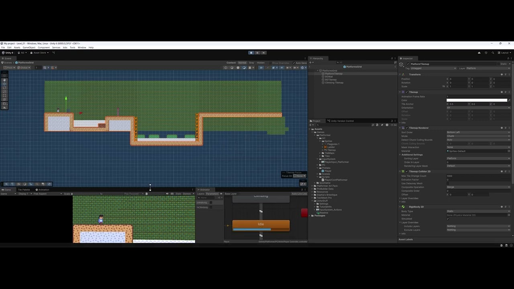The image size is (514, 289).
Task: Toggle Tilemap Renderer enabled checkbox
Action: pos(406,128)
